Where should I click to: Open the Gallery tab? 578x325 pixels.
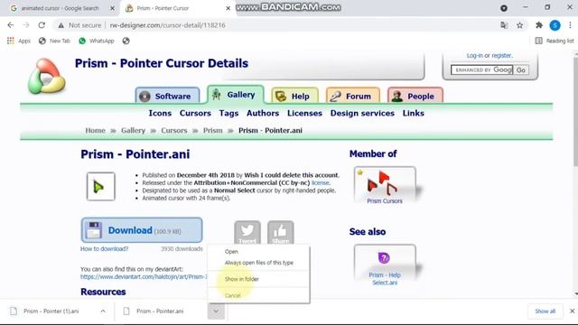(x=236, y=95)
